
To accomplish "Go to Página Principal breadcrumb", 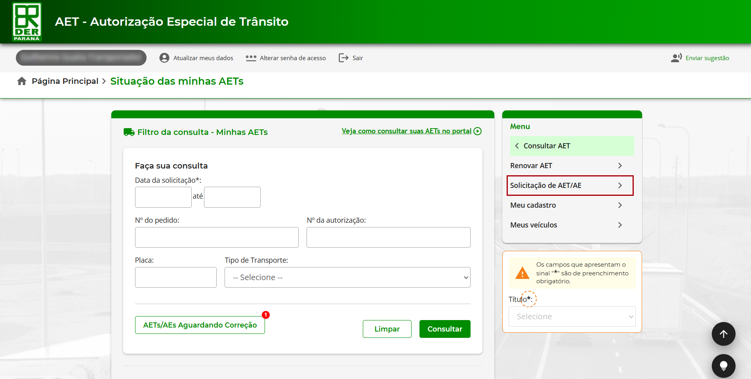I will point(65,81).
